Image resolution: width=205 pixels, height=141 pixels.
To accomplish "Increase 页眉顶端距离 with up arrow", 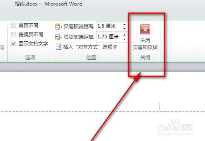I will click(124, 24).
